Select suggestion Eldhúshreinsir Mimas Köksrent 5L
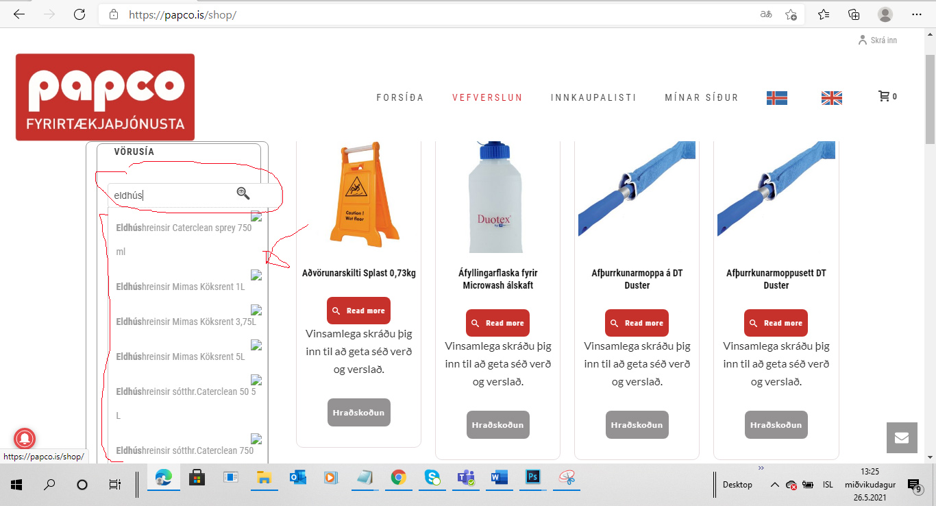936x506 pixels. [185, 357]
